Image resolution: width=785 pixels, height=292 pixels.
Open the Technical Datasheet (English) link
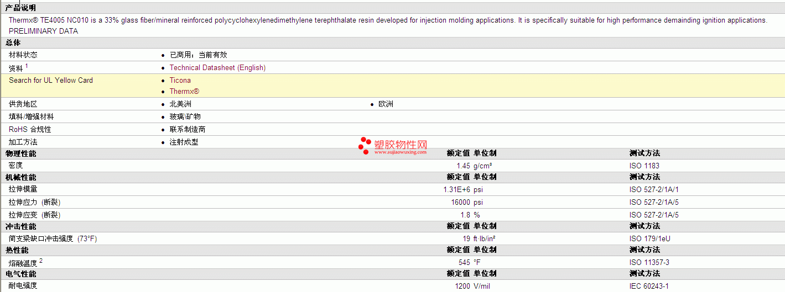(x=217, y=67)
